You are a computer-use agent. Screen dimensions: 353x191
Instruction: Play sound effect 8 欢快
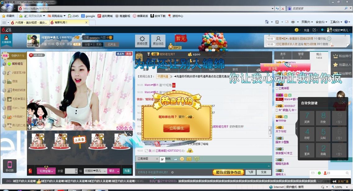(x=323, y=118)
